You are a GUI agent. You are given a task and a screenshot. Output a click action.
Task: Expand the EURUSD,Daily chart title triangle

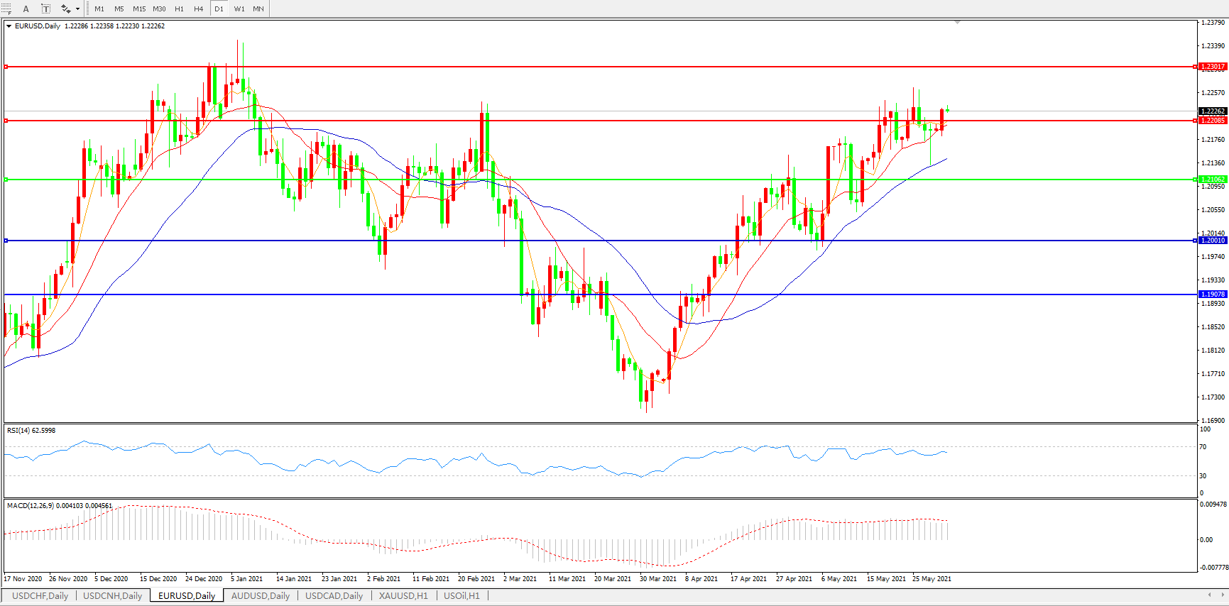click(x=9, y=26)
